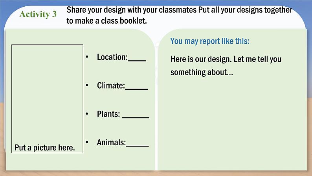
Task: Click the Location label
Action: point(112,57)
